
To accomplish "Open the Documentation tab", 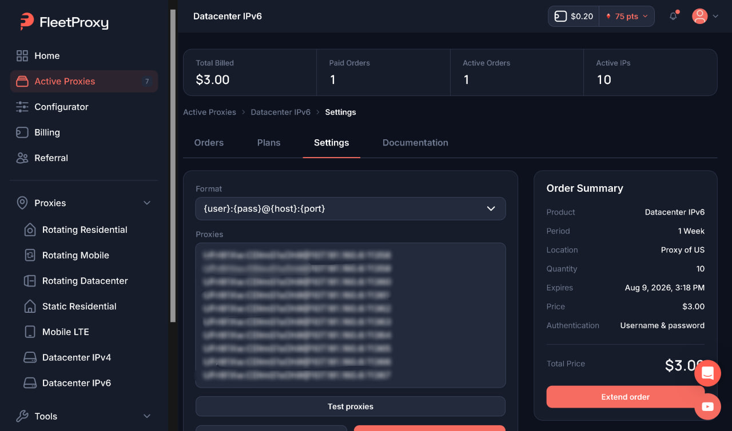I will (x=415, y=143).
